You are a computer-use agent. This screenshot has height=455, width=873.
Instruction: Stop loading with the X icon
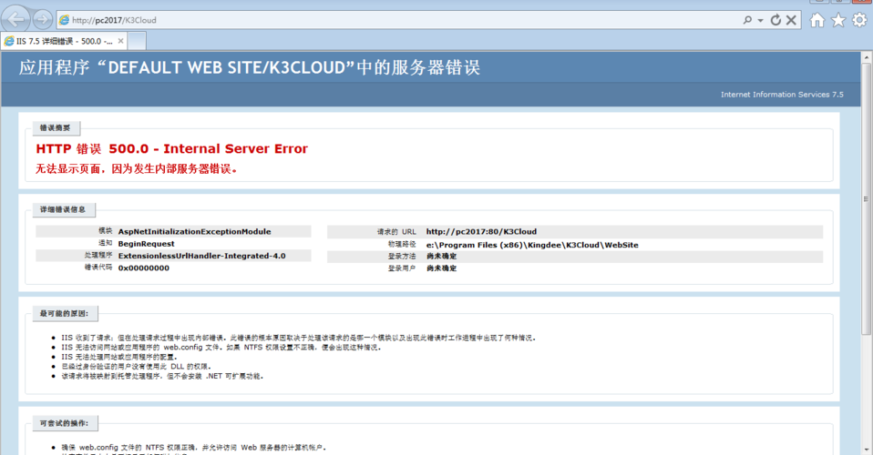coord(791,20)
